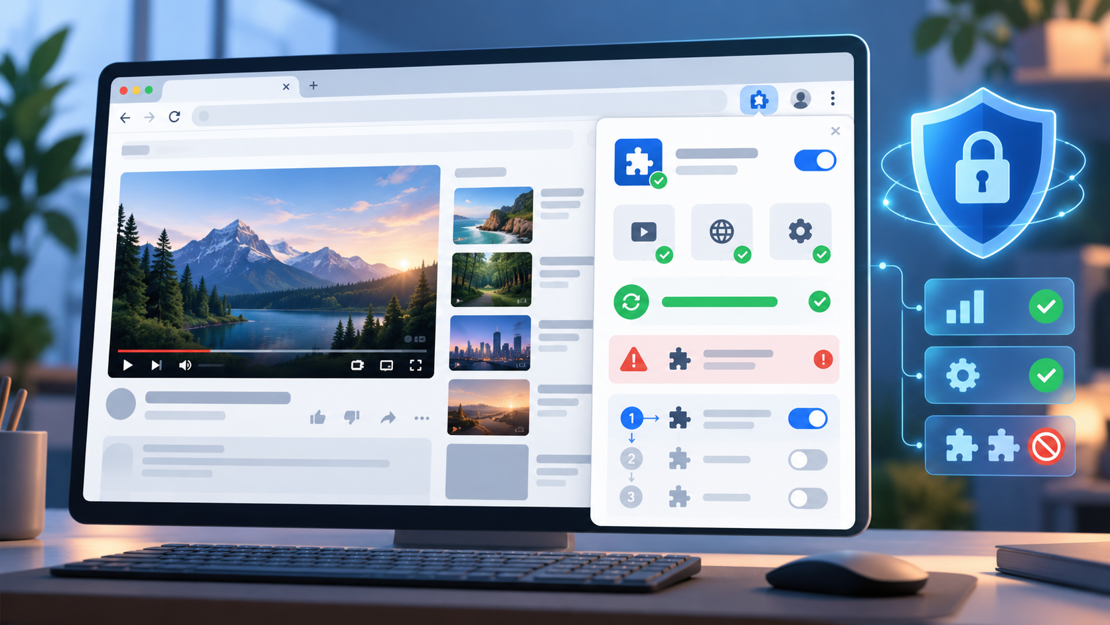Click the red warning triangle alert
The height and width of the screenshot is (625, 1110).
coord(633,359)
